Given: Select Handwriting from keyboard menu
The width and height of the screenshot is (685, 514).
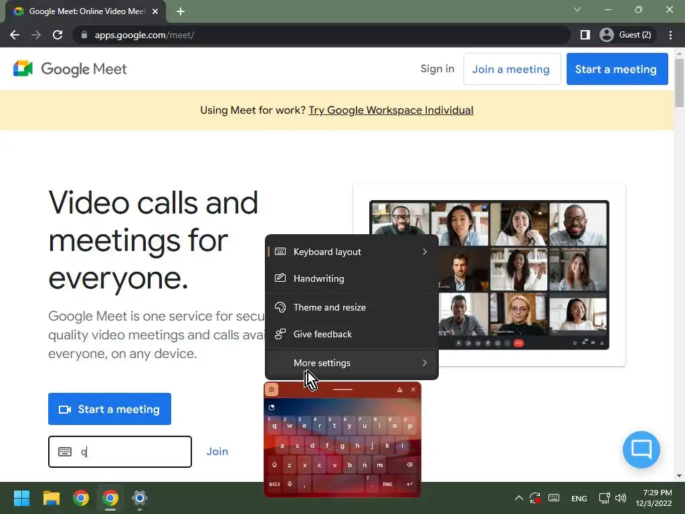Looking at the screenshot, I should [352, 278].
